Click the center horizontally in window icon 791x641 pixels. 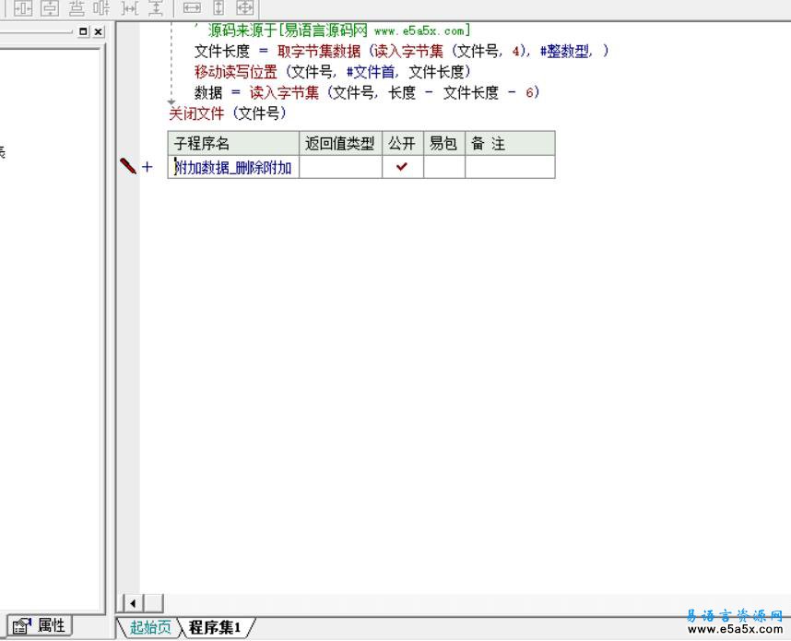[23, 8]
